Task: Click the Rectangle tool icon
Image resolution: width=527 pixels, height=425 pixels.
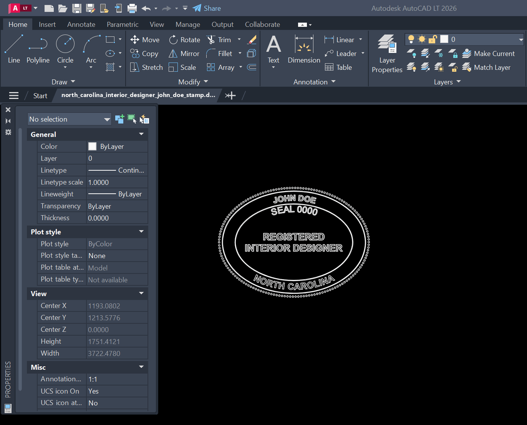Action: 110,40
